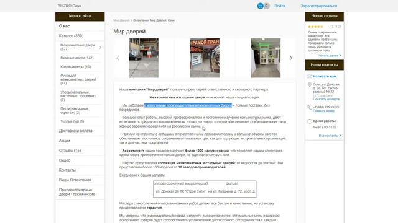
Task: Open the Акции page
Action: point(64,141)
